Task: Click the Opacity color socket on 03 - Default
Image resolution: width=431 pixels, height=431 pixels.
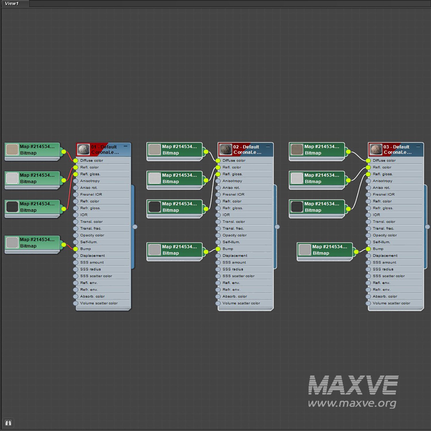Action: coord(368,235)
